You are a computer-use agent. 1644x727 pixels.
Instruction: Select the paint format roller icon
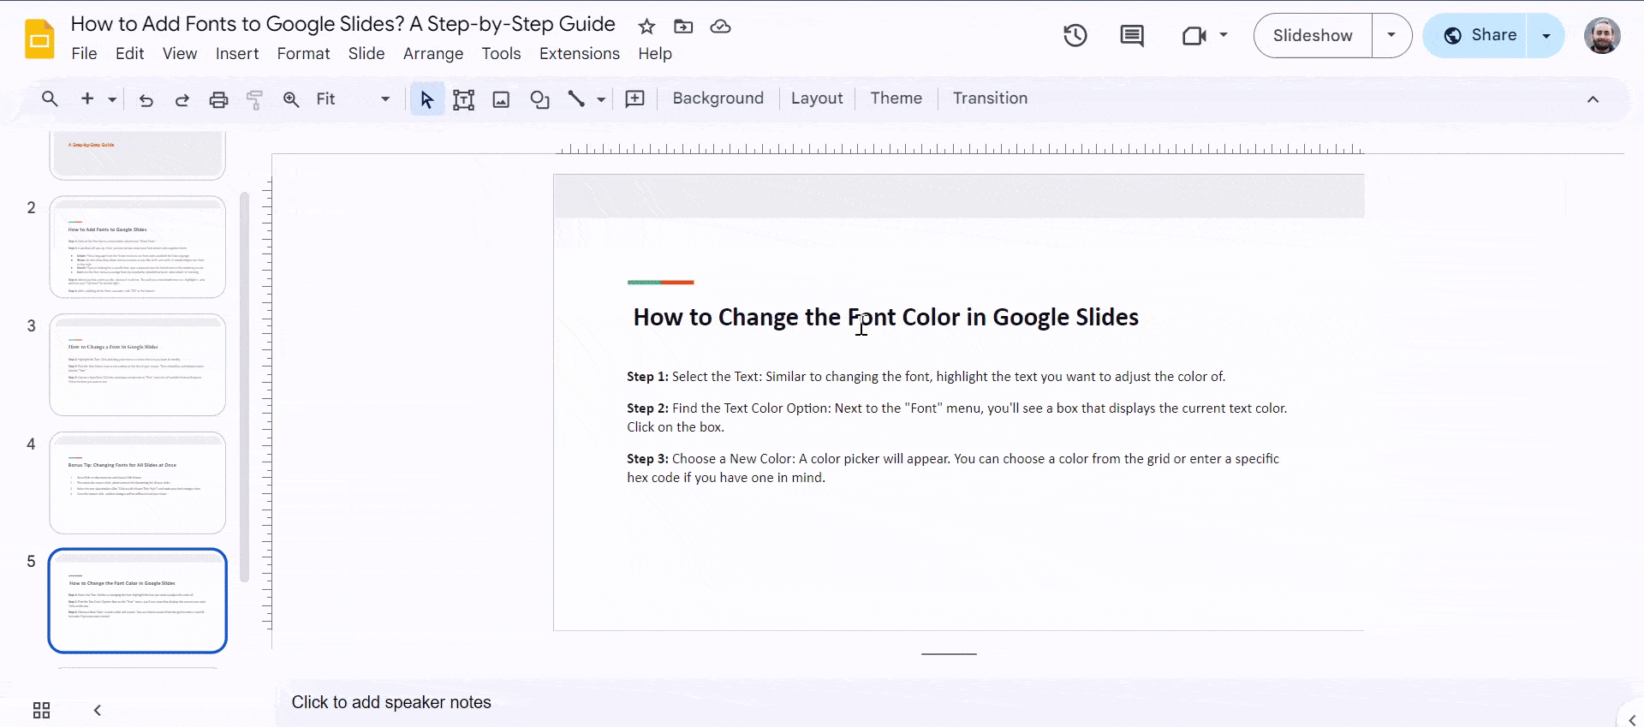(x=254, y=99)
